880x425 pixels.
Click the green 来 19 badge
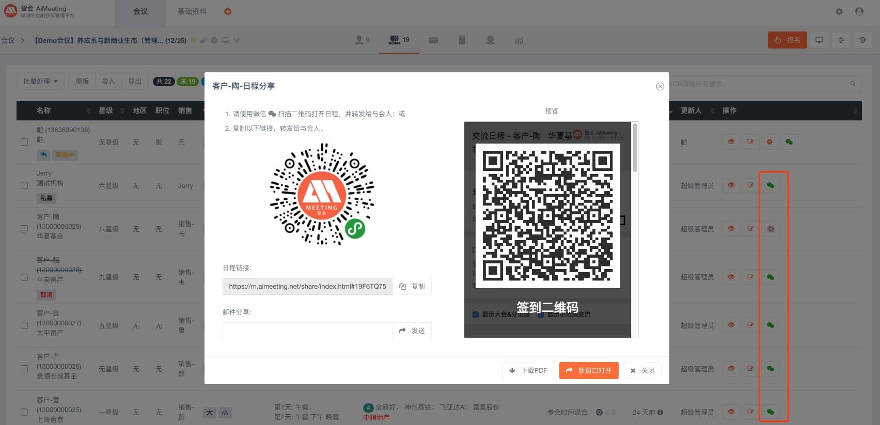187,82
